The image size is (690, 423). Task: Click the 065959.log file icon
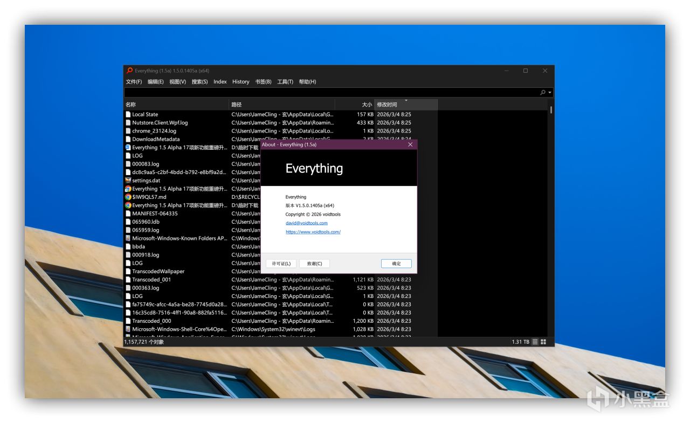click(128, 230)
